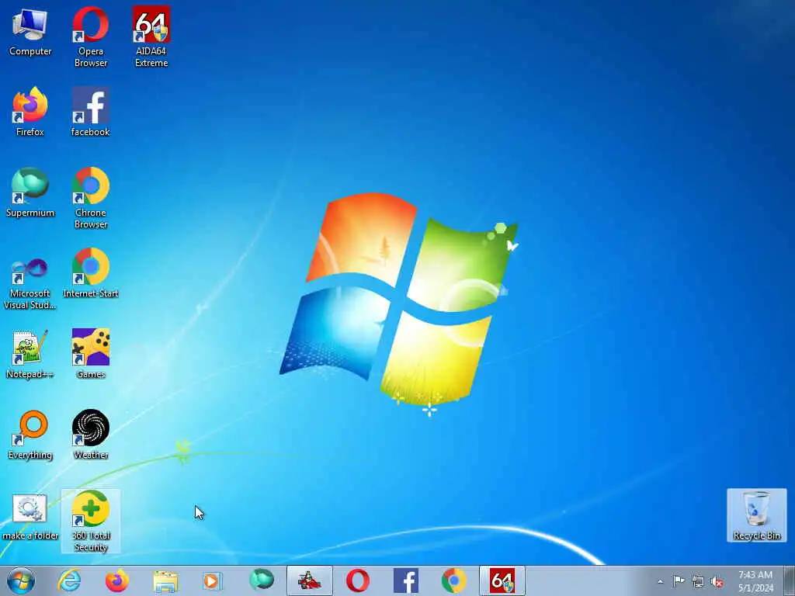795x596 pixels.
Task: Switch to AIDA64 in the taskbar
Action: click(x=502, y=580)
